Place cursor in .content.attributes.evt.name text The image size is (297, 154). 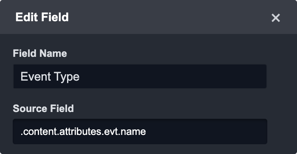click(83, 132)
